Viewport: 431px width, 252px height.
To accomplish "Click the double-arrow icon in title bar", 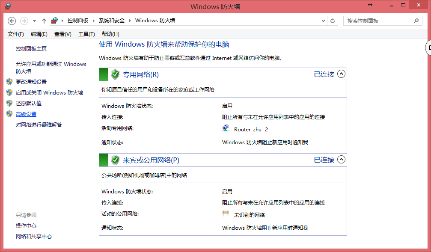I will click(x=370, y=5).
